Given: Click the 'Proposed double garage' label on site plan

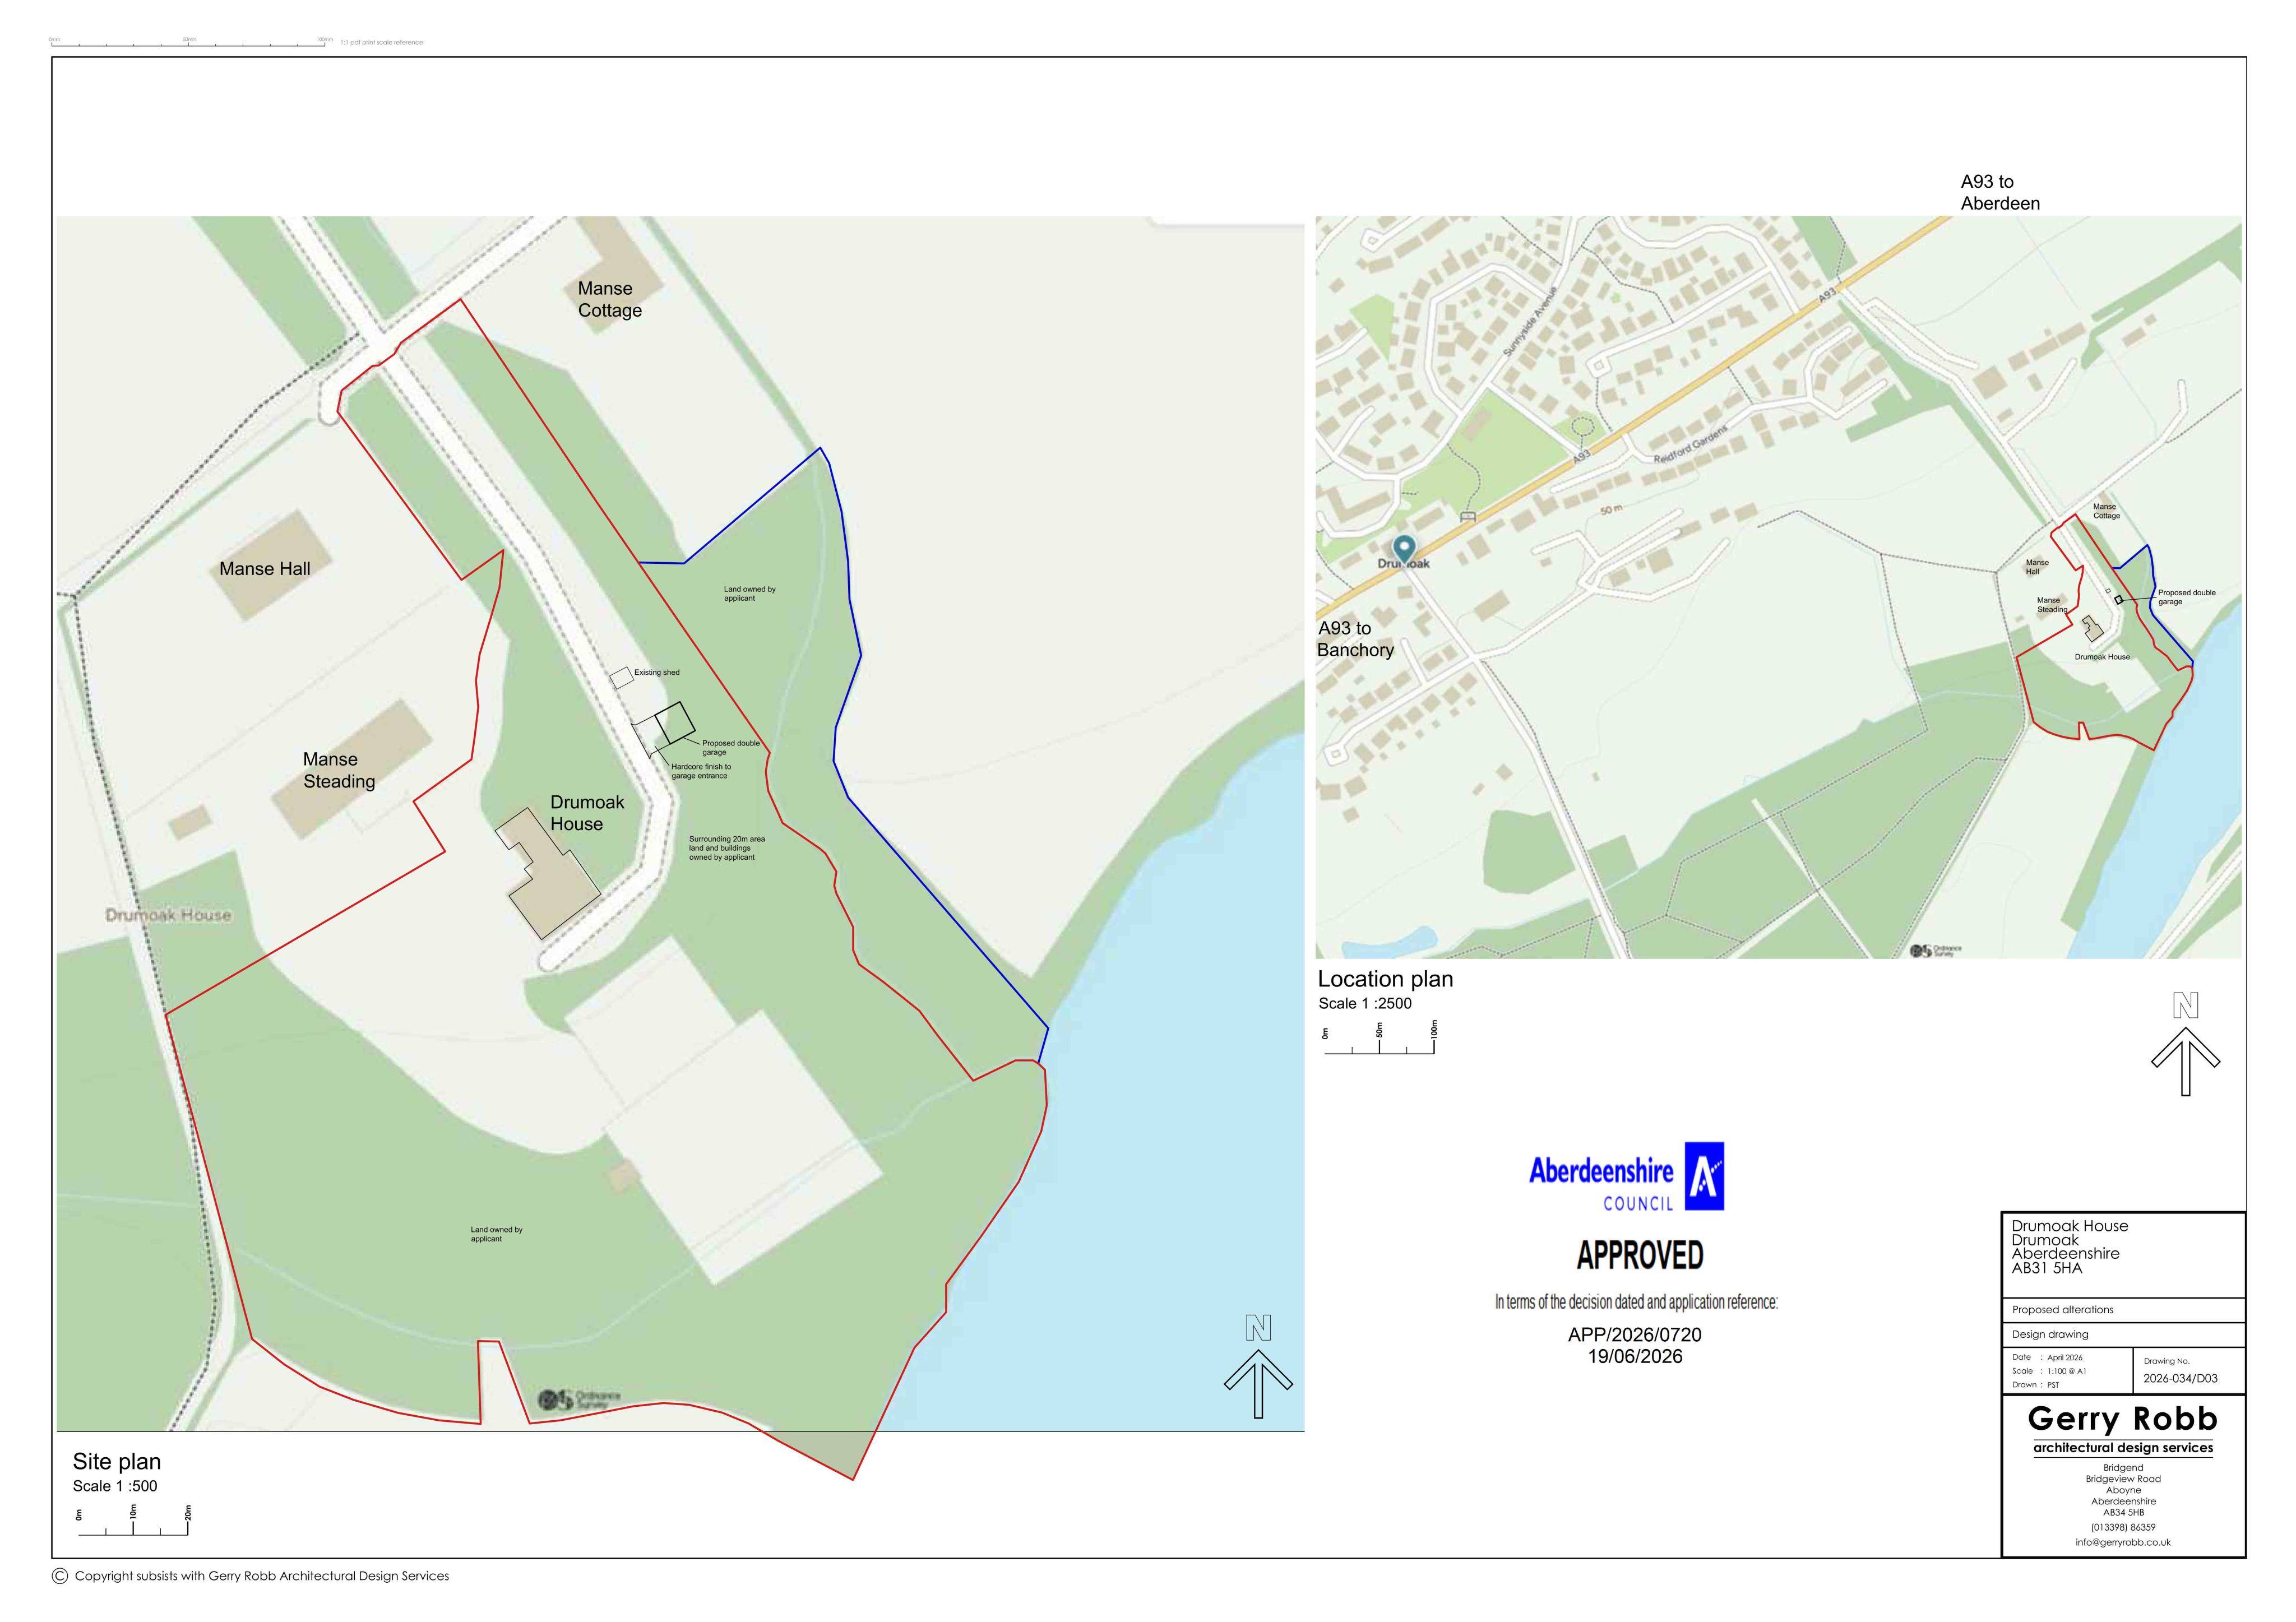Looking at the screenshot, I should click(731, 748).
